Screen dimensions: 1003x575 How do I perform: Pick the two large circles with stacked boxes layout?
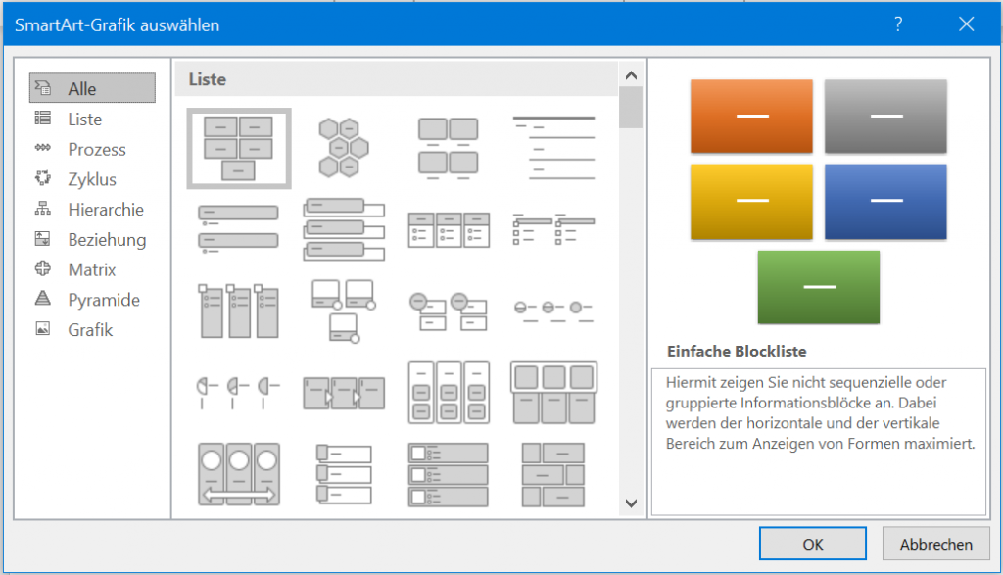449,311
